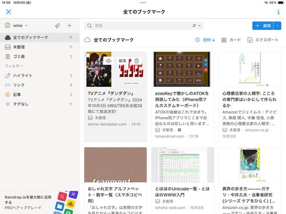Open the brown fragment thumbnail
The width and height of the screenshot is (286, 214).
click(116, 165)
